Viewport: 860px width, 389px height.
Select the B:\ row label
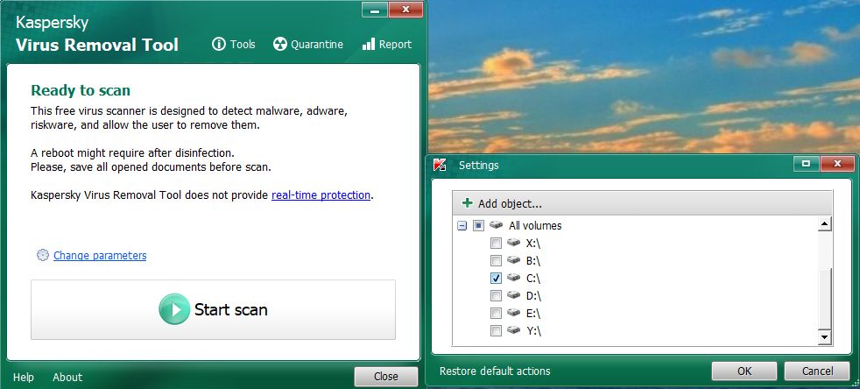(533, 260)
